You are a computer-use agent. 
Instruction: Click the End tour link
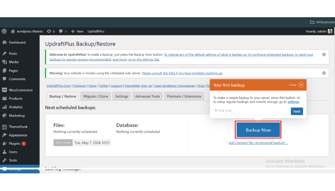click(223, 111)
